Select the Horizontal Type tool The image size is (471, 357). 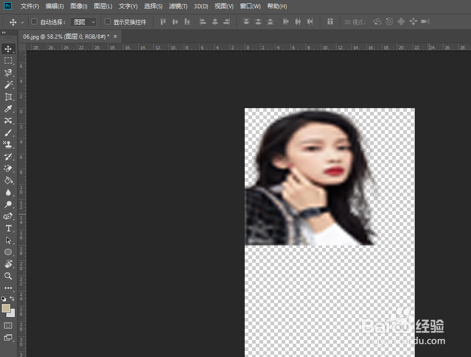pyautogui.click(x=8, y=228)
